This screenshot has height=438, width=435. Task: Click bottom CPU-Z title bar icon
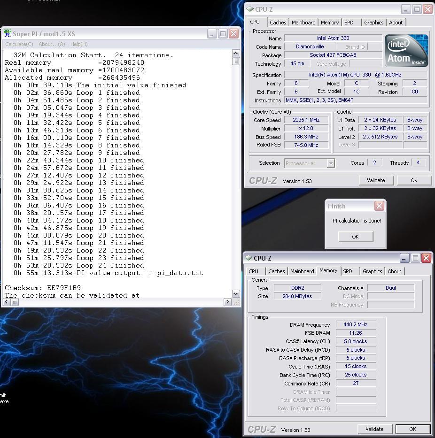[x=248, y=258]
